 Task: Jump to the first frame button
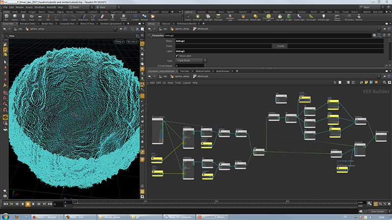point(6,204)
